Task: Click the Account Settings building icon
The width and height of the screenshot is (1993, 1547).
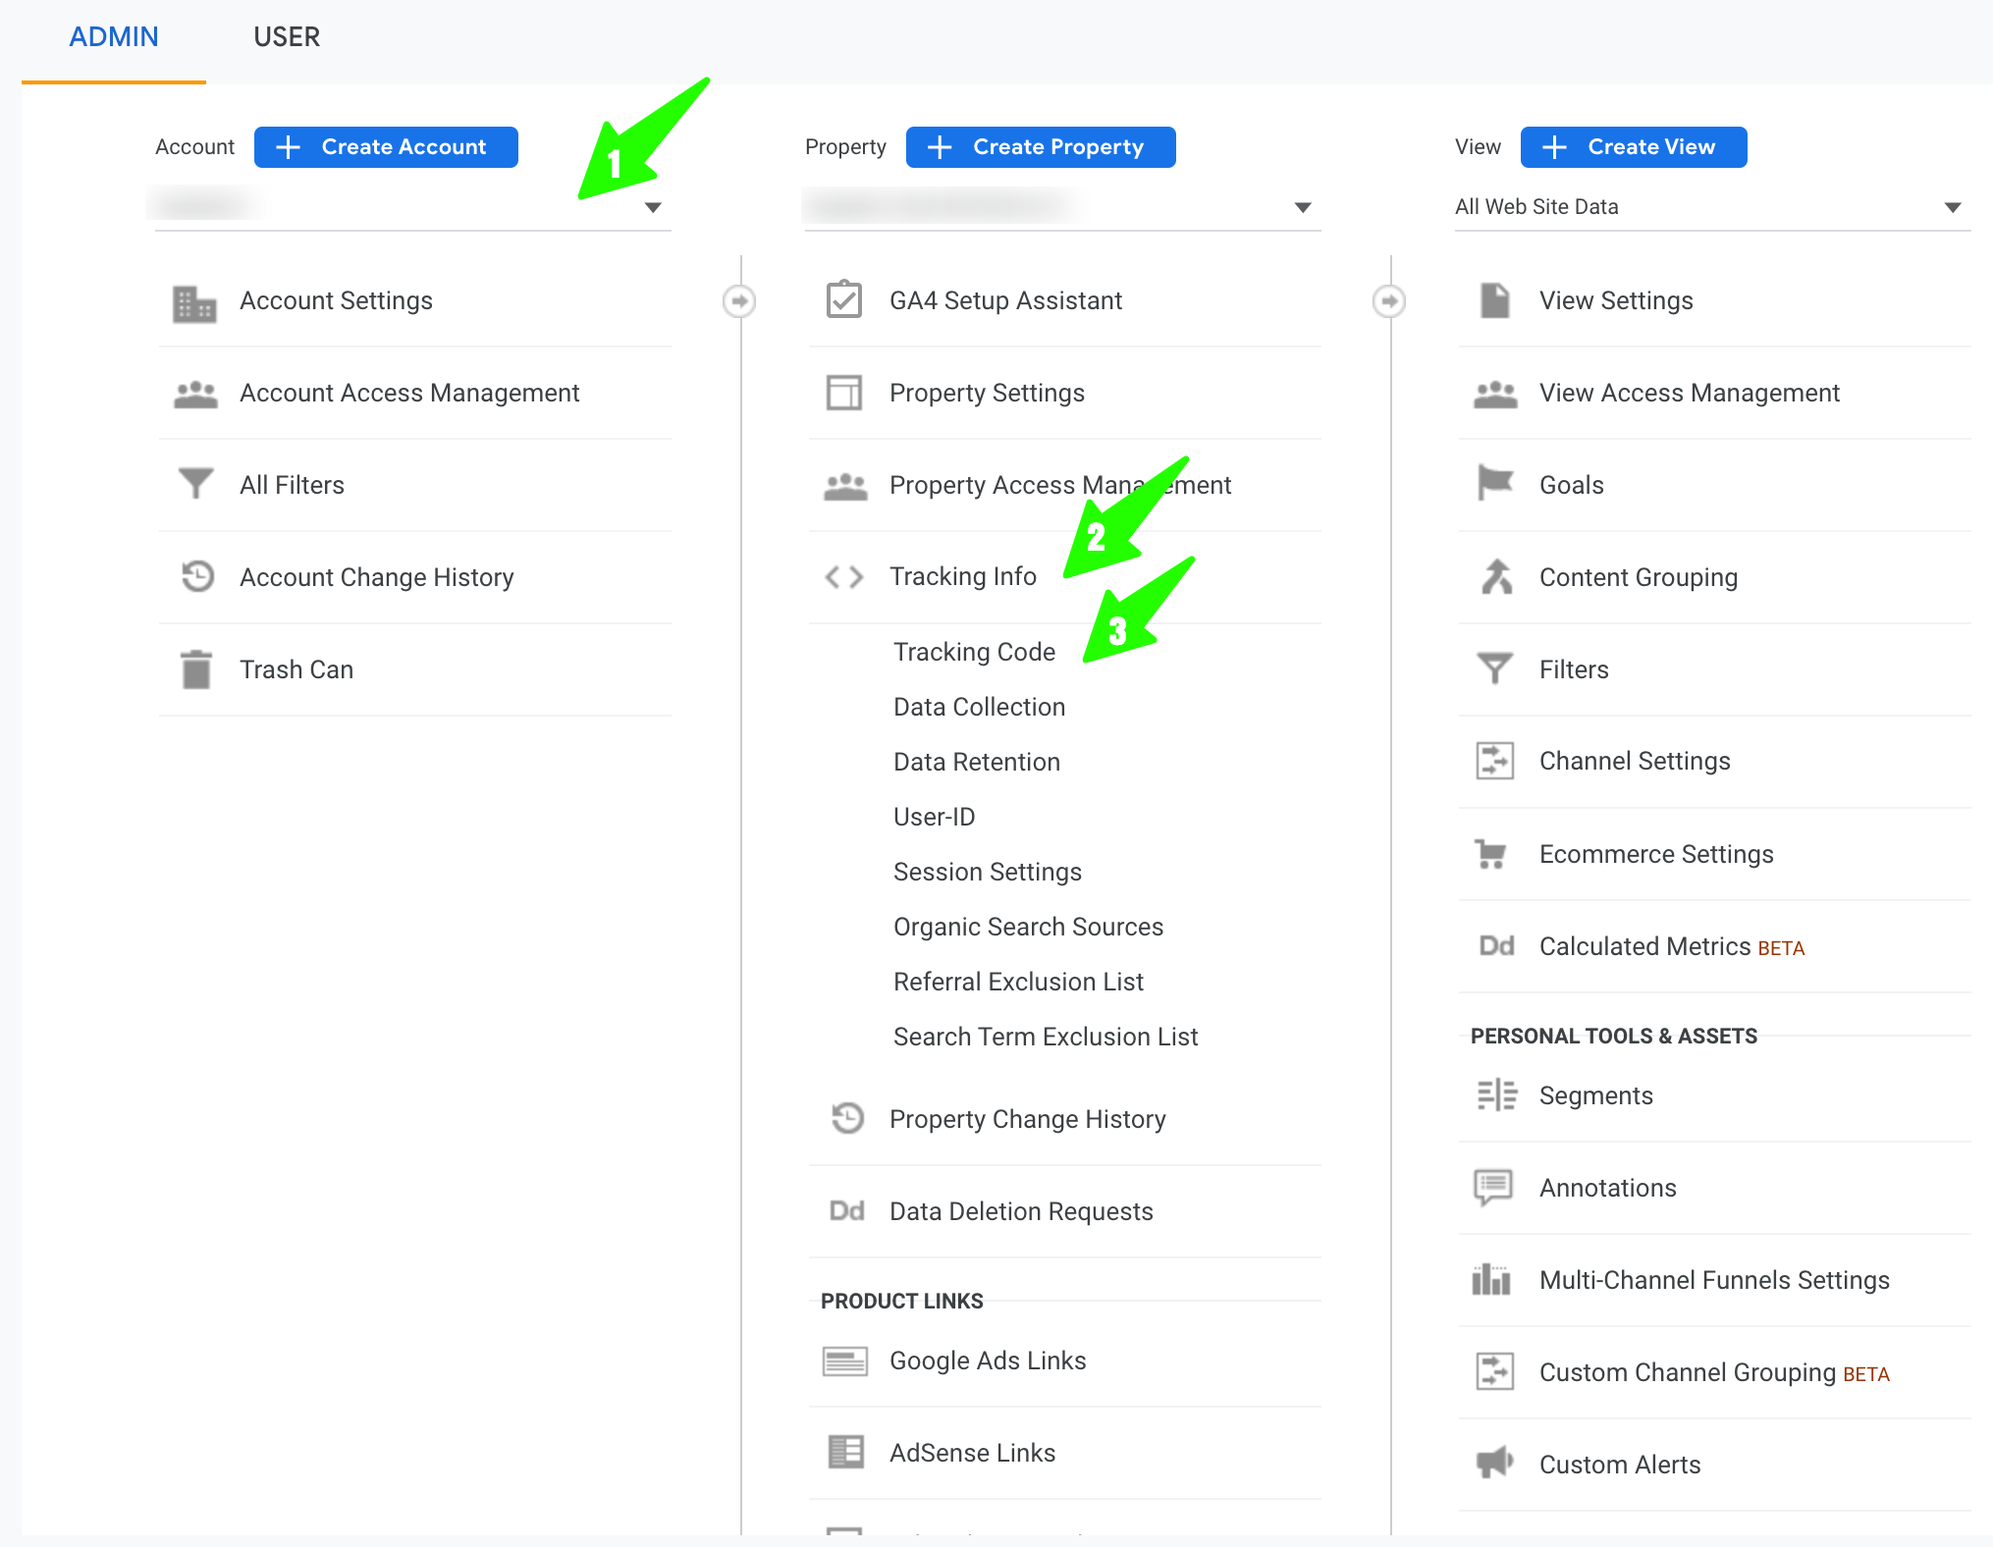Action: pos(194,302)
